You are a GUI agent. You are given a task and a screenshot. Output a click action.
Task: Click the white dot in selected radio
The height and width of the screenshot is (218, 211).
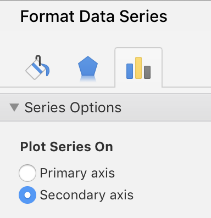pos(27,195)
